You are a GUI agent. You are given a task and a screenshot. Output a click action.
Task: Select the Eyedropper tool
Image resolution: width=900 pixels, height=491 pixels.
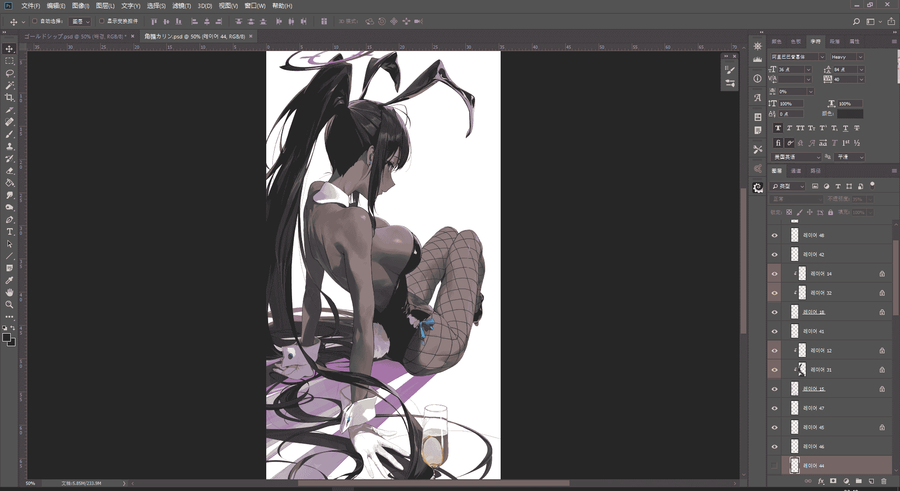[x=9, y=280]
